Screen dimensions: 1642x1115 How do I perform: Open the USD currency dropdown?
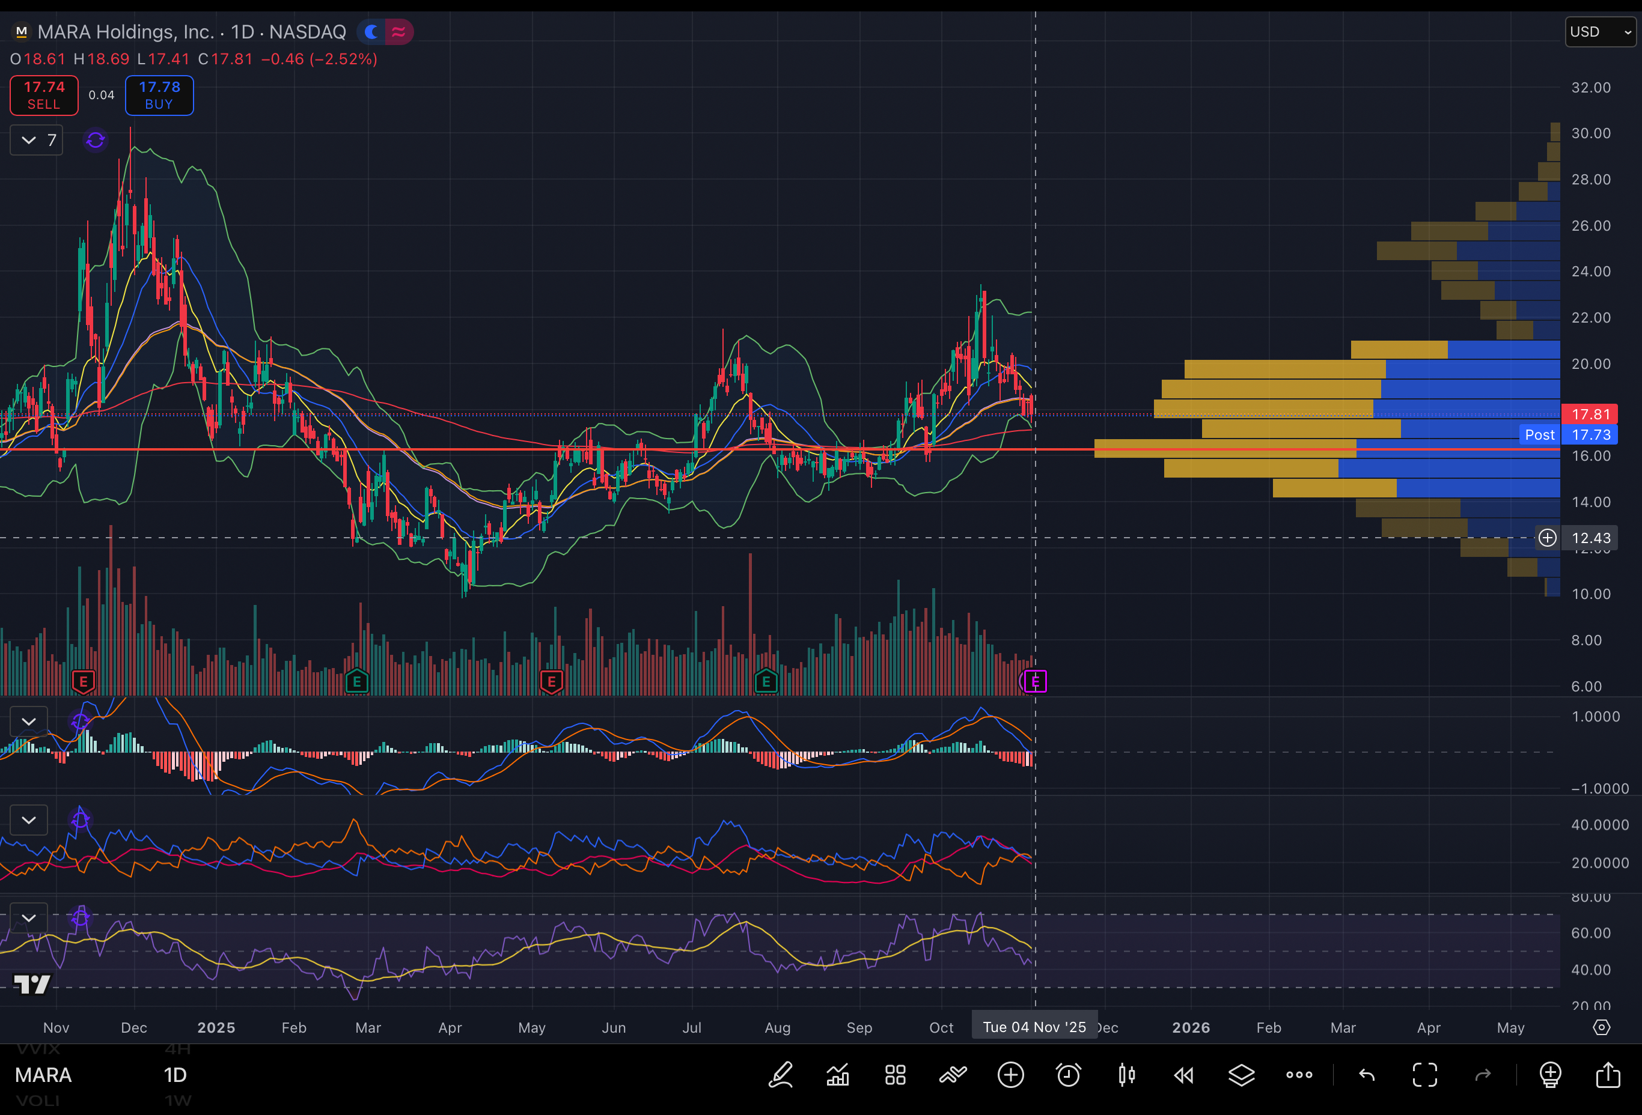click(x=1599, y=32)
